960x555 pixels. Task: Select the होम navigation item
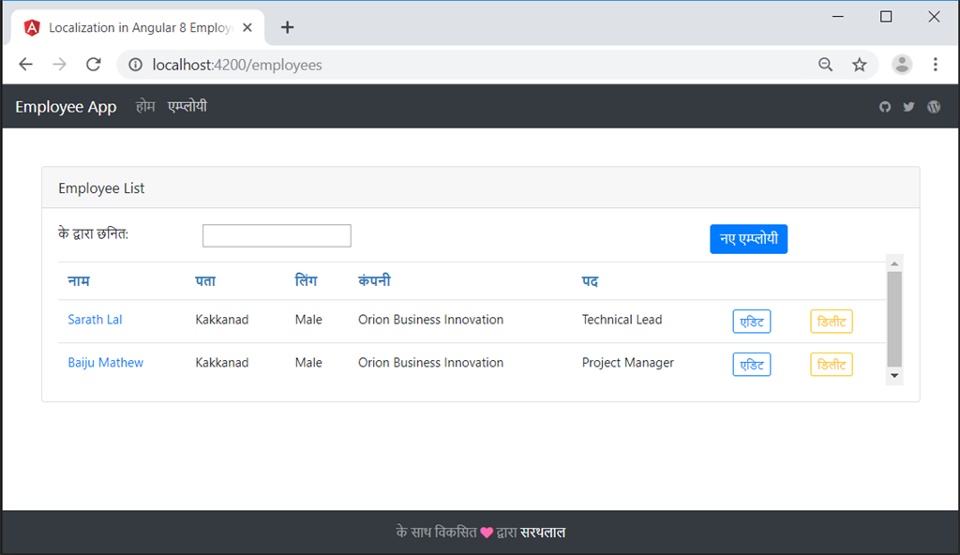(x=145, y=106)
